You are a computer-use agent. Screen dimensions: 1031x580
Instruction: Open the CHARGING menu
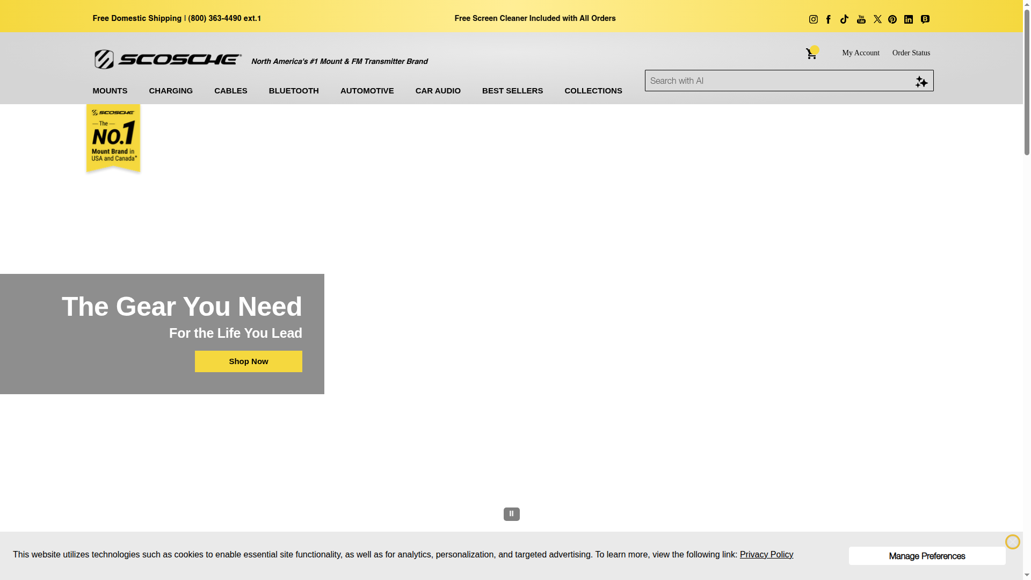(x=170, y=91)
